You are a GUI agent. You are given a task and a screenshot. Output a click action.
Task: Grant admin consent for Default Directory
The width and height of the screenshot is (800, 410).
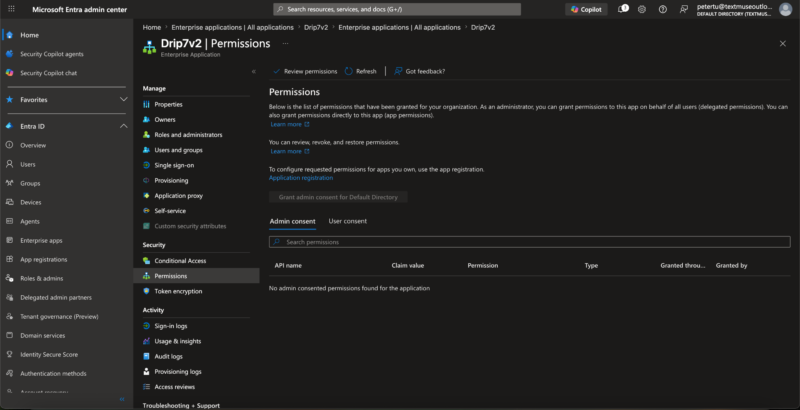[338, 197]
